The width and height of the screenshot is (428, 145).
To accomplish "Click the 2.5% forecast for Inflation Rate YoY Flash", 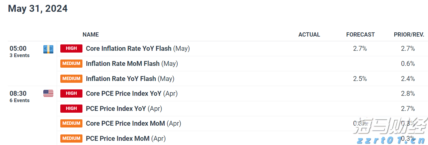I will [360, 79].
